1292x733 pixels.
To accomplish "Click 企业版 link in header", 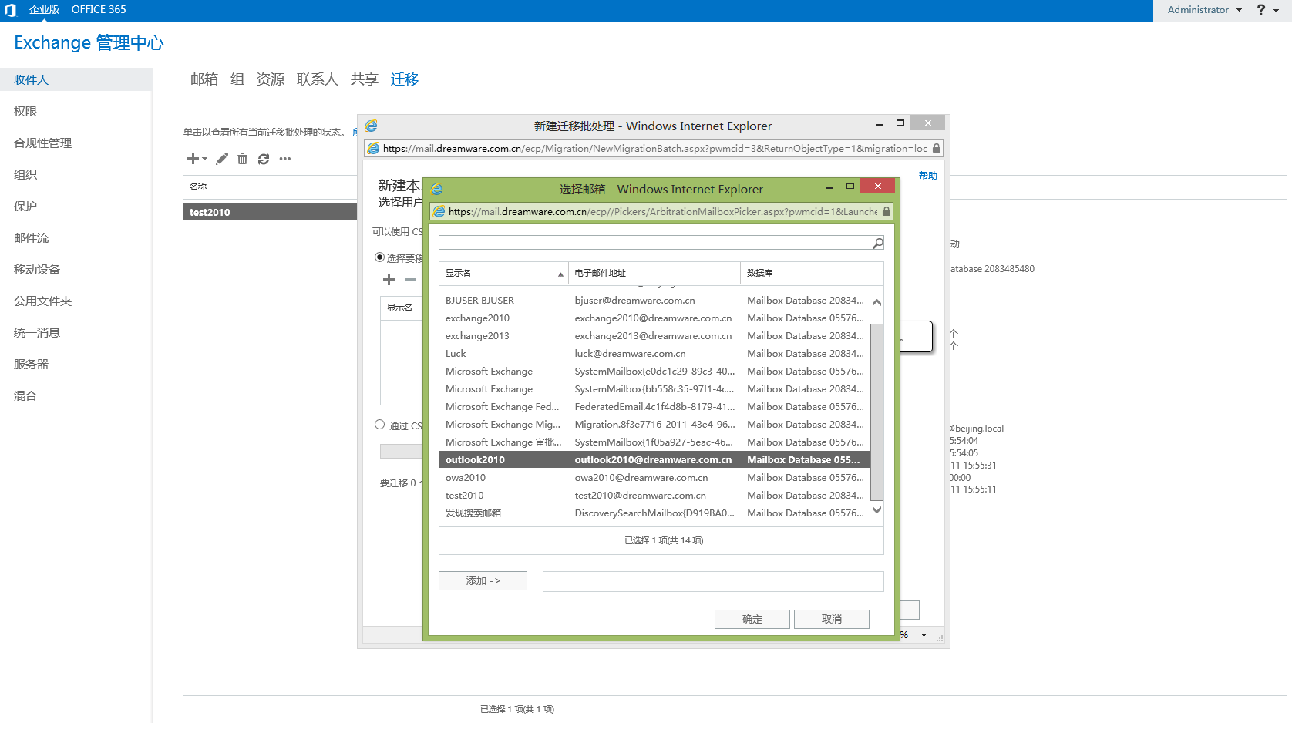I will click(x=44, y=10).
